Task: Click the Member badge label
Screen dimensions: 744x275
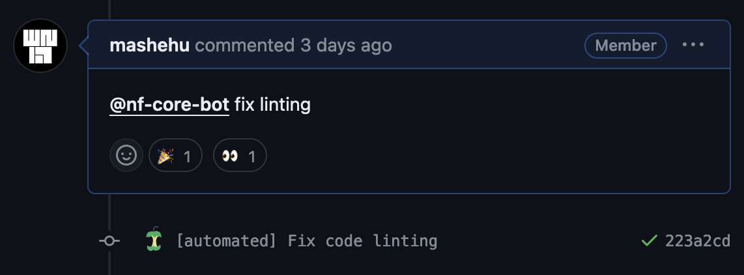Action: [625, 46]
